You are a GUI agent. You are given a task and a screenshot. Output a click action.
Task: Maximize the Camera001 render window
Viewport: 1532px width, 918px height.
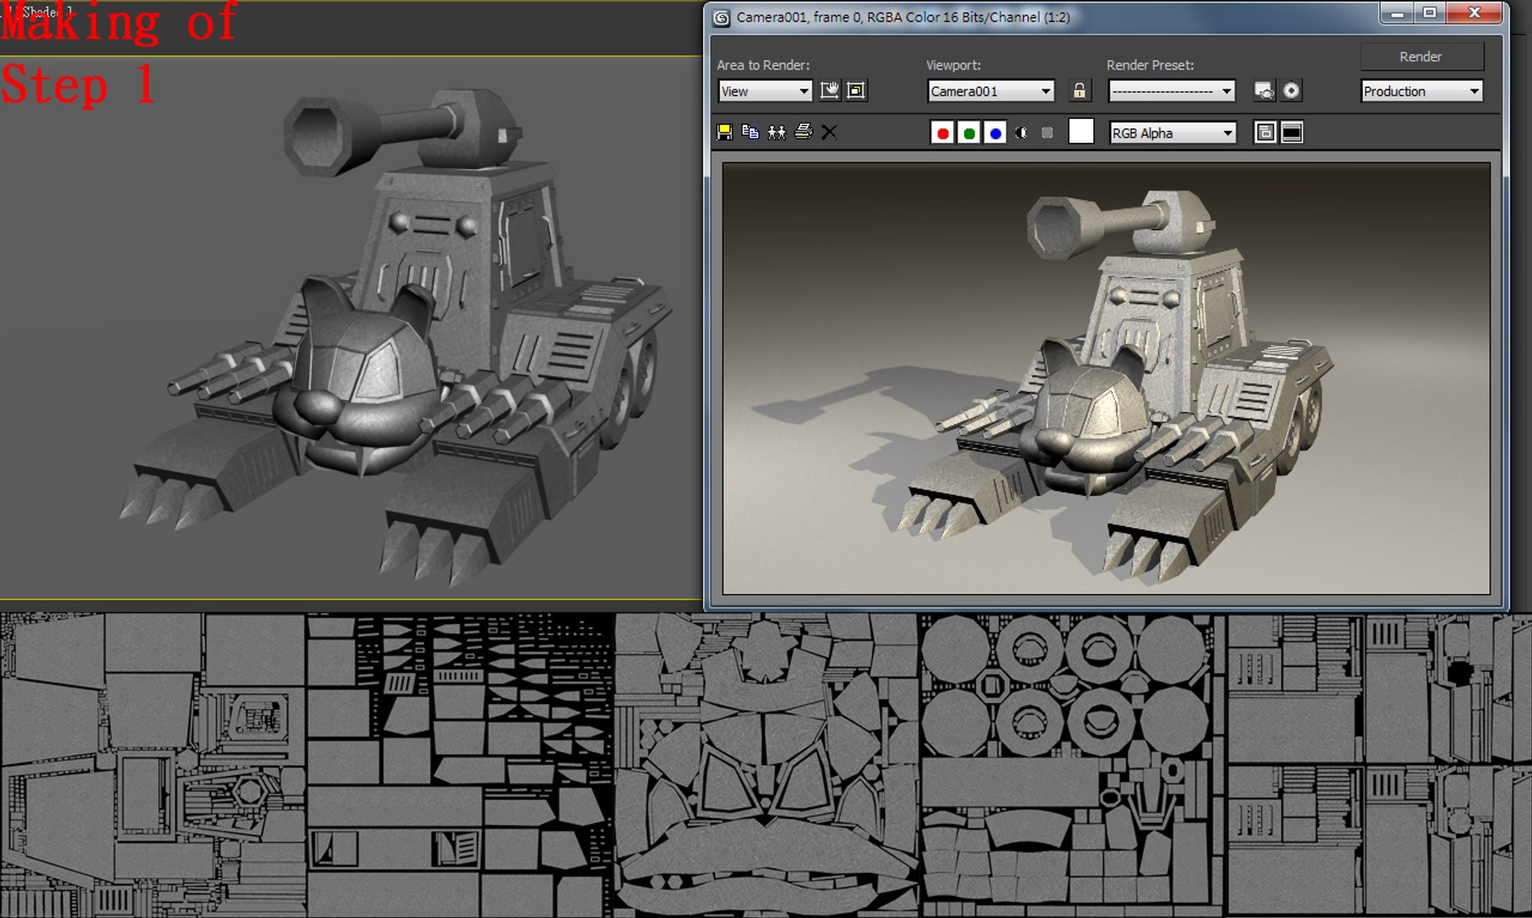click(1430, 13)
